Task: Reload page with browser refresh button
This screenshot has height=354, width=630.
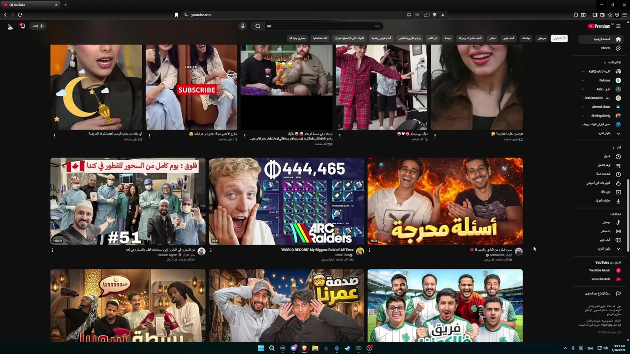Action: click(x=20, y=15)
